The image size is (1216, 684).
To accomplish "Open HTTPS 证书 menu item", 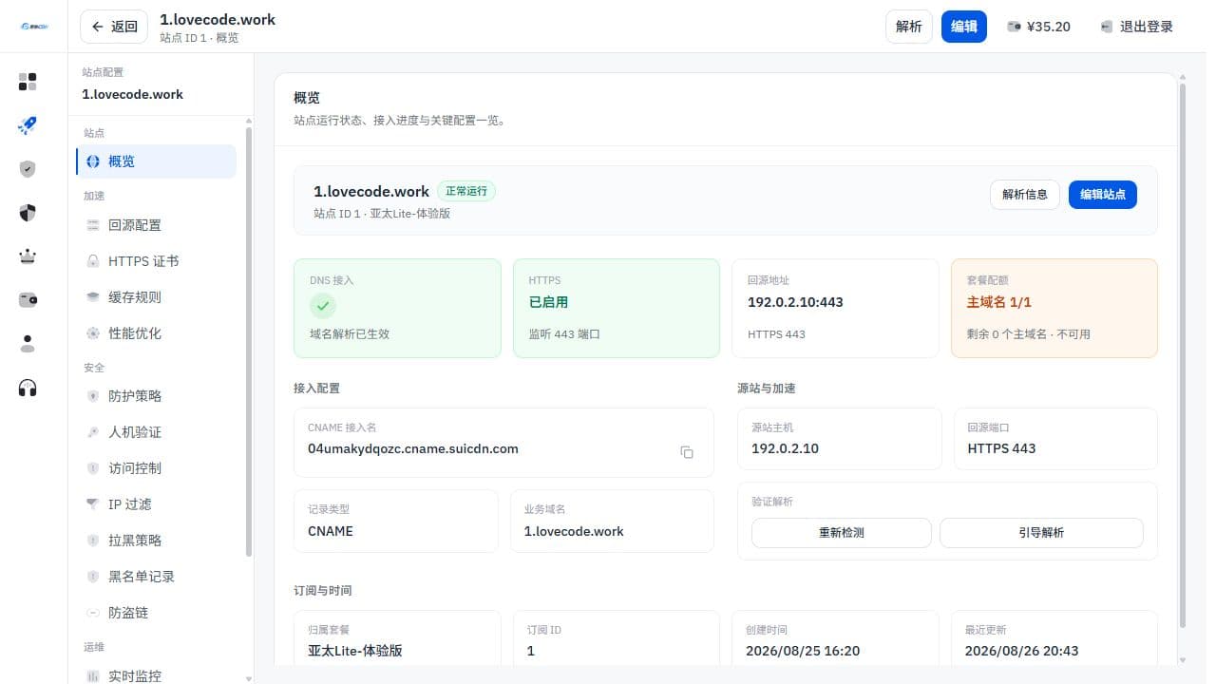I will 156,261.
